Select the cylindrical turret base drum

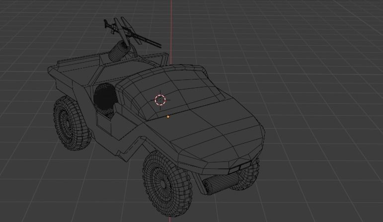click(119, 51)
